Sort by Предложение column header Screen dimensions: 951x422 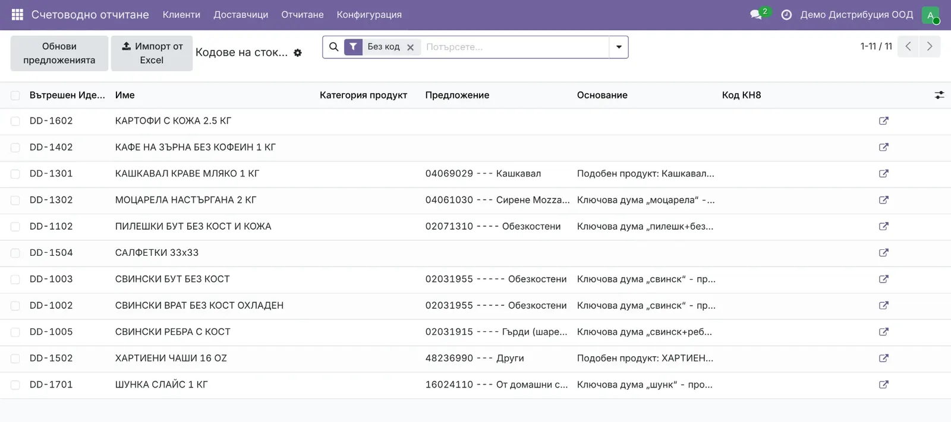(457, 95)
